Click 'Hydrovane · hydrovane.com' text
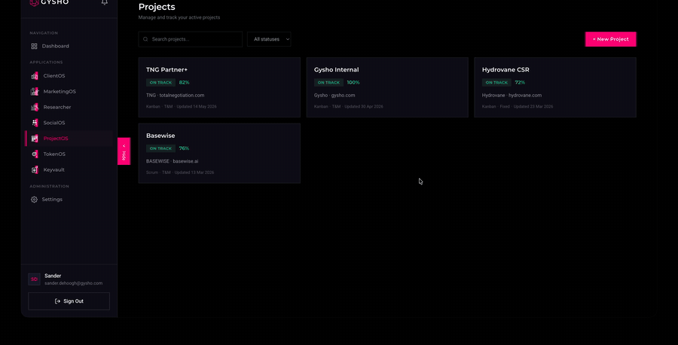This screenshot has height=345, width=678. (512, 95)
